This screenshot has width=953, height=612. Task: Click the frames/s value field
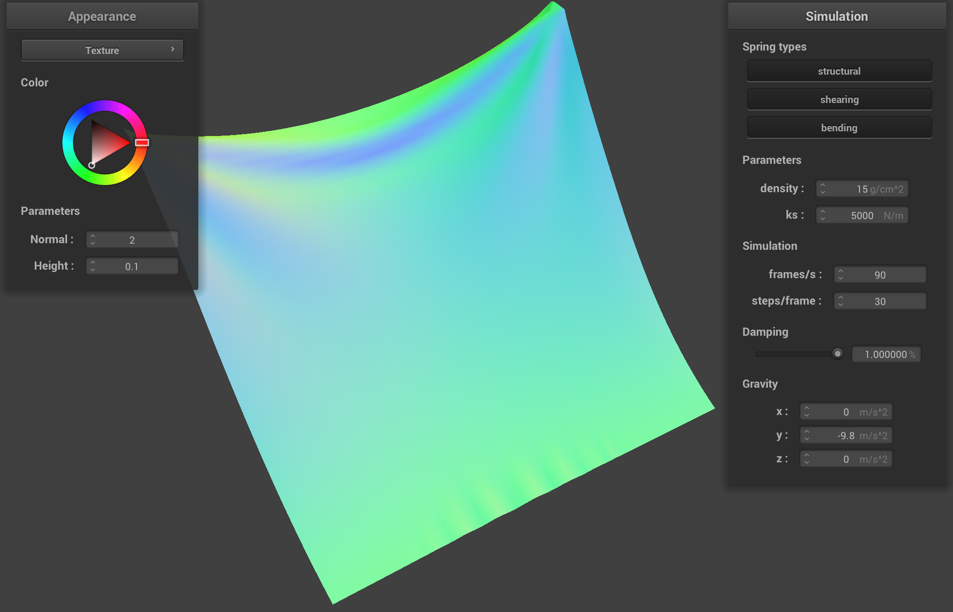click(x=880, y=275)
